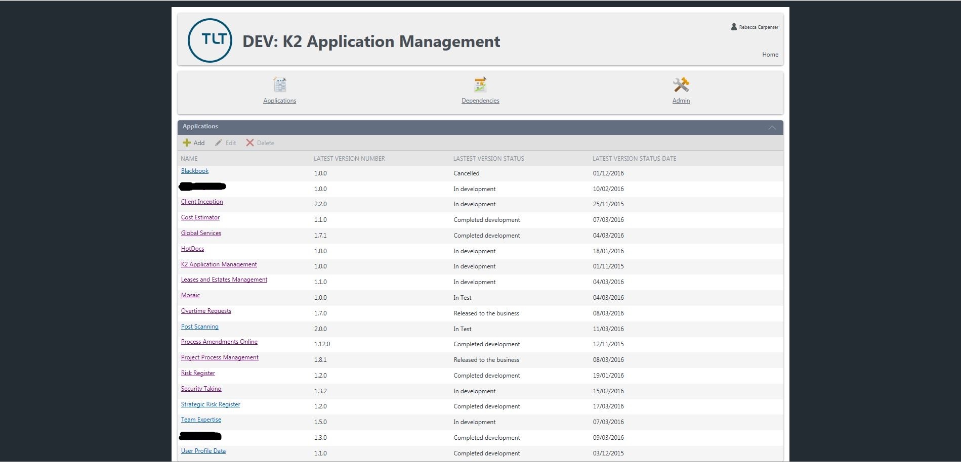Open the HotDocs link
Screen dimensions: 961x462
click(192, 249)
